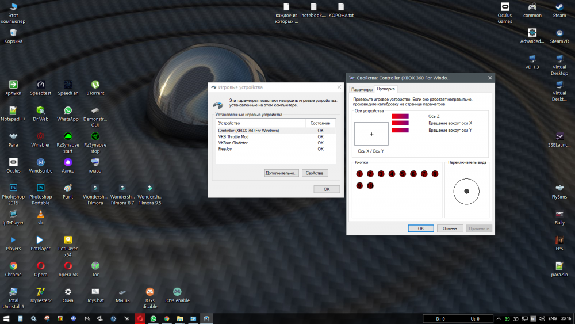Click the Ось Z axis bar
The image size is (575, 324).
(x=400, y=116)
